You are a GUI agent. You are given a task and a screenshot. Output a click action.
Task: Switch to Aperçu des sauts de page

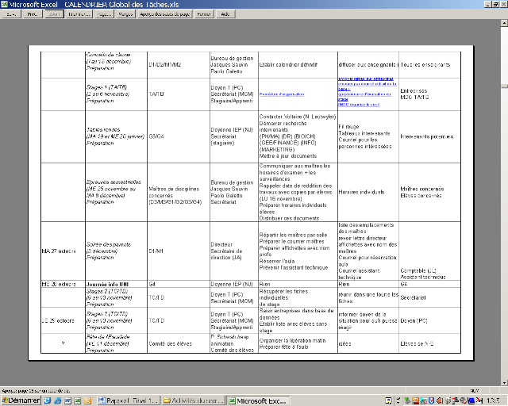[164, 14]
